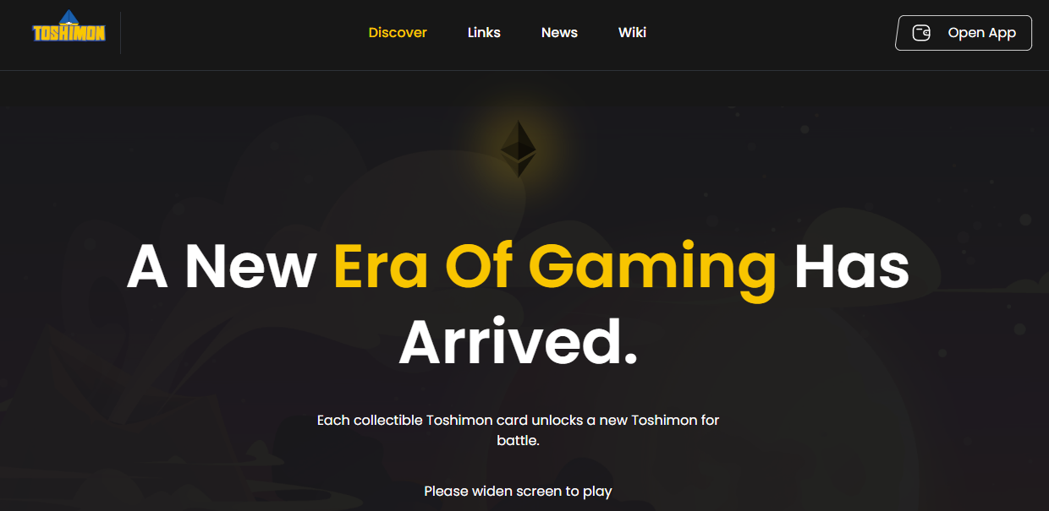Select the Wiki nav link
Image resolution: width=1049 pixels, height=511 pixels.
point(632,33)
